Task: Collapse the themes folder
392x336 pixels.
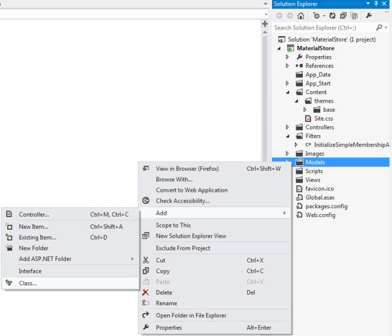Action: (297, 101)
